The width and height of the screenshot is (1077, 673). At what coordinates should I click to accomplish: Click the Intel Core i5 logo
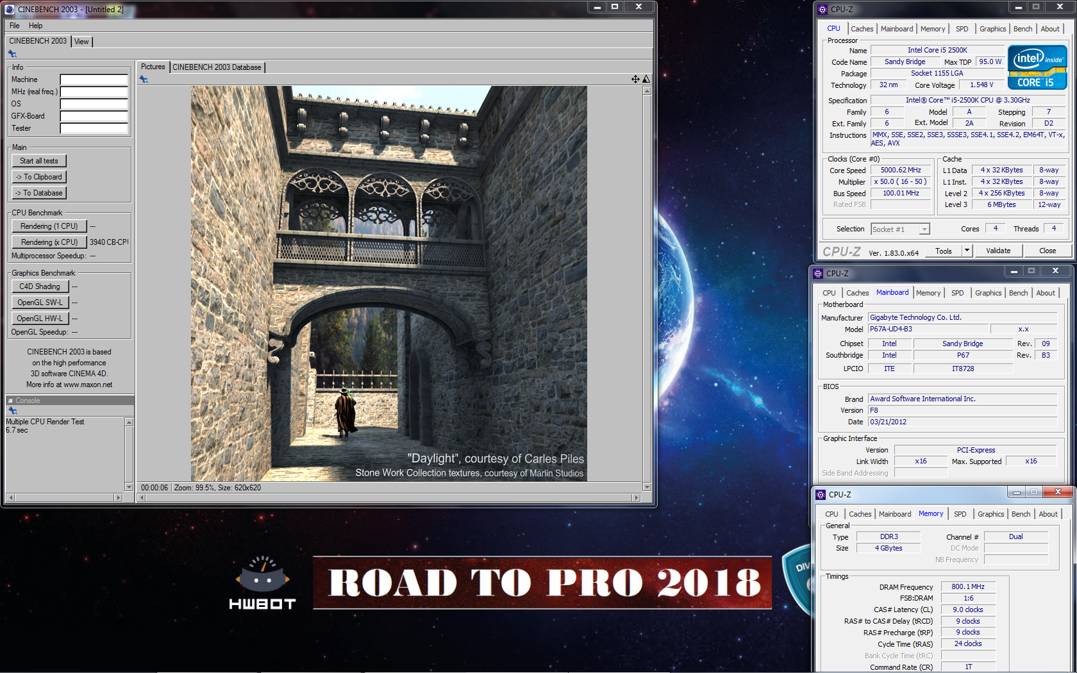pos(1037,67)
